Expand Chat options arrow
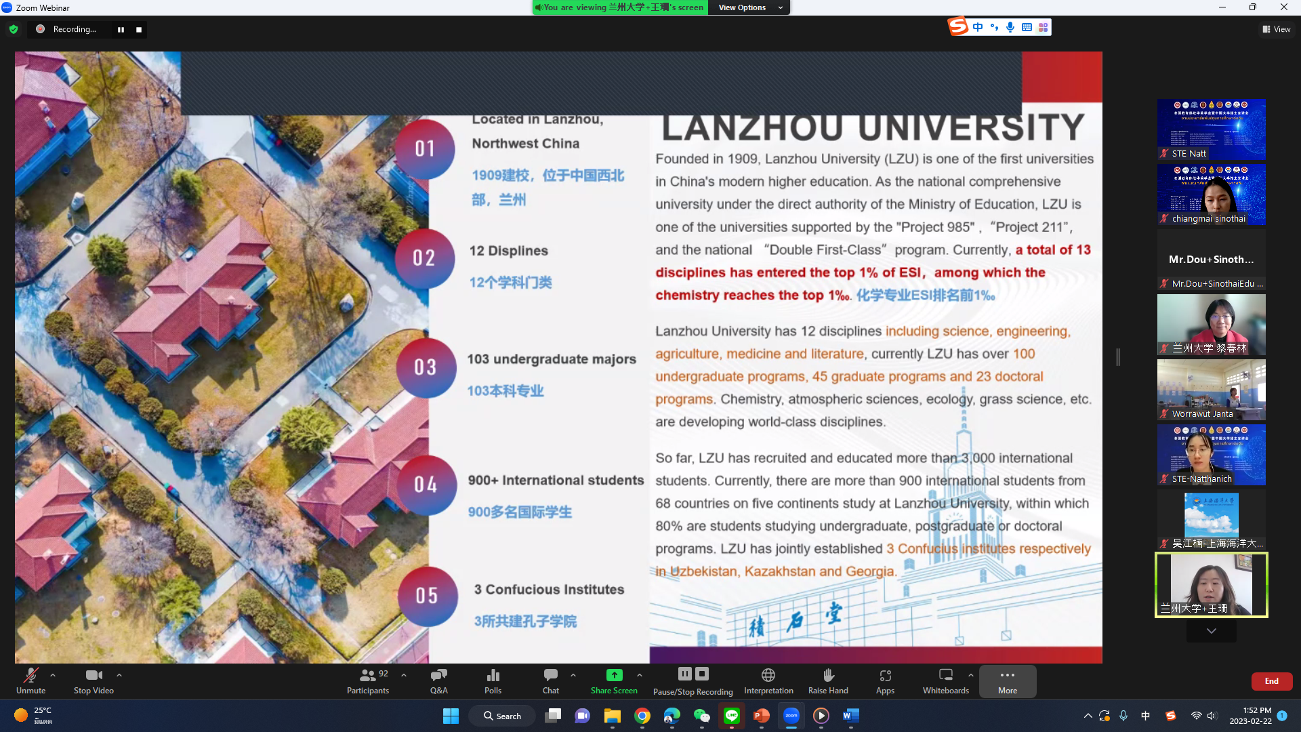 573,675
